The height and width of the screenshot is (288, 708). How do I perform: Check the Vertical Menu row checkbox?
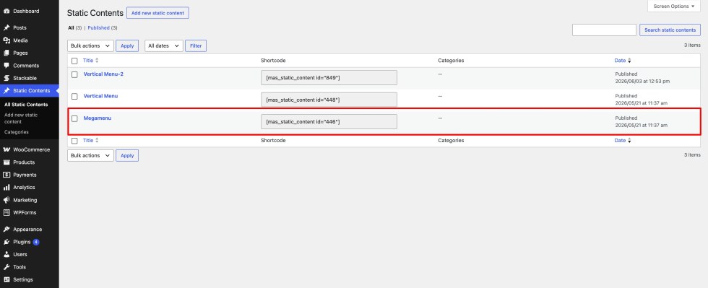click(74, 97)
